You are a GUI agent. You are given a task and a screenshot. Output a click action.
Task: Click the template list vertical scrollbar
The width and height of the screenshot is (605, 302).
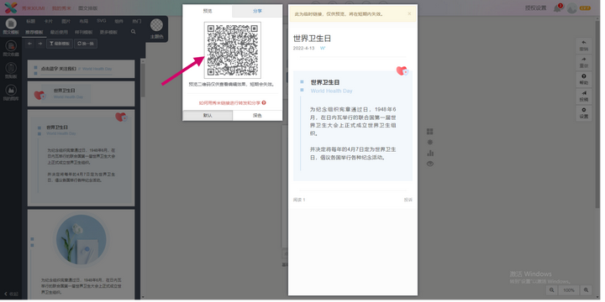coord(143,81)
